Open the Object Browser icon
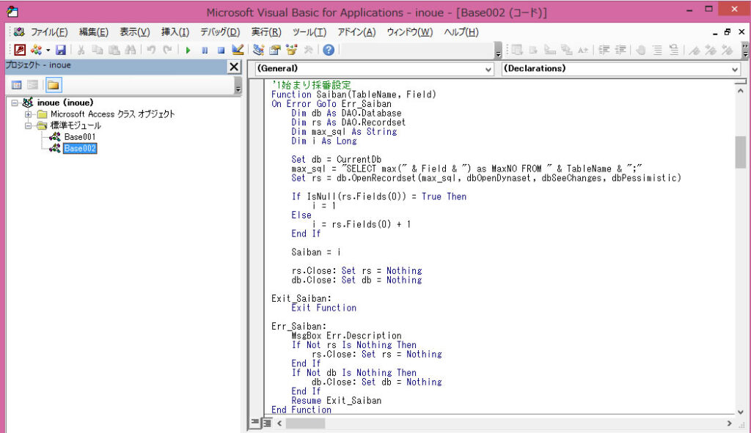The height and width of the screenshot is (433, 751). [x=291, y=50]
